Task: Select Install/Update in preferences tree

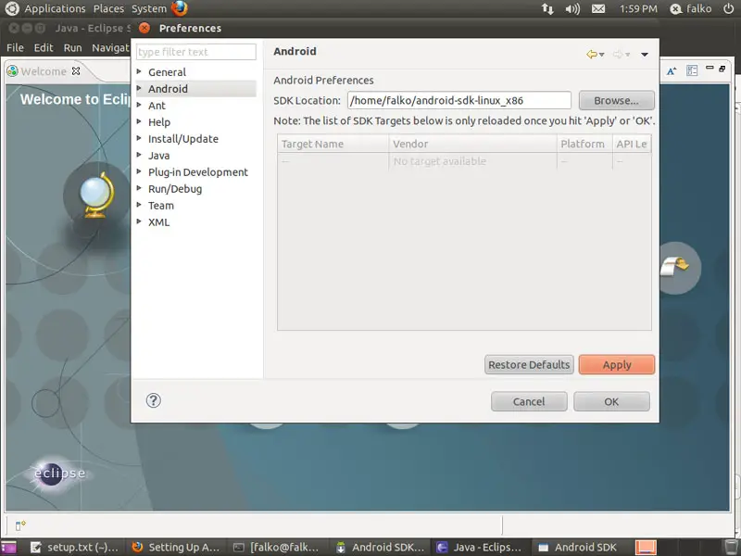Action: (183, 138)
